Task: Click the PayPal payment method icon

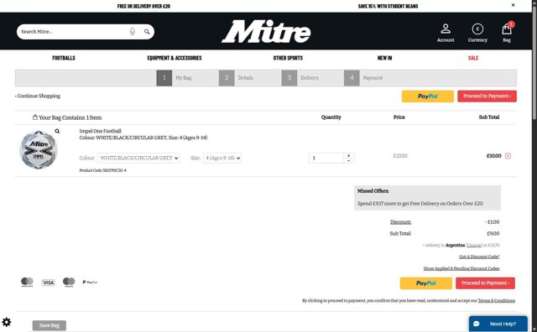Action: click(x=90, y=282)
